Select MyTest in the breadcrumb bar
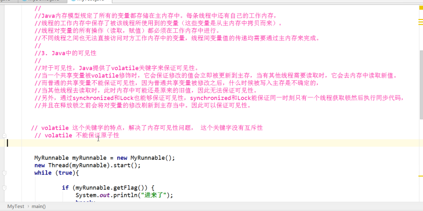The height and width of the screenshot is (211, 423). (16, 207)
